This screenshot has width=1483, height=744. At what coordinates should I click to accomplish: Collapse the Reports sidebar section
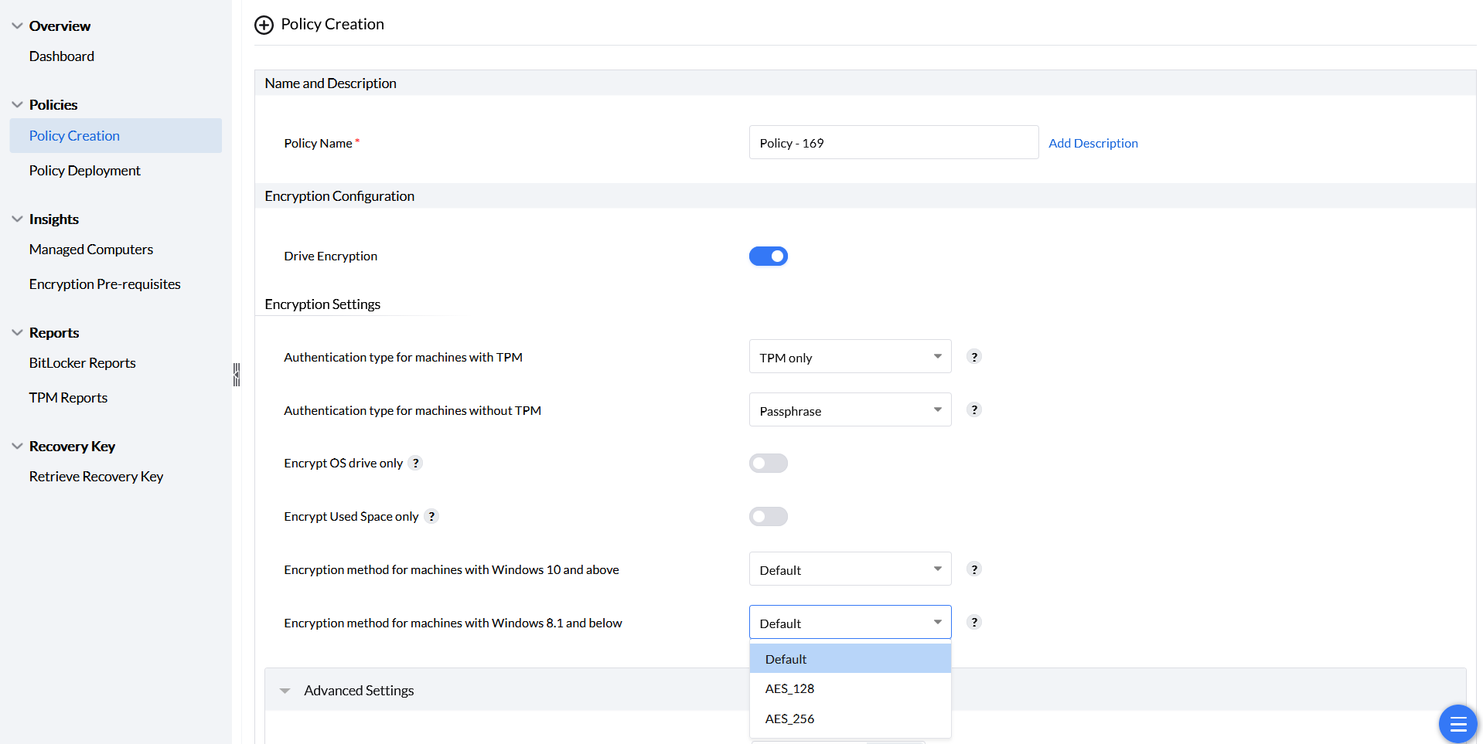(17, 333)
